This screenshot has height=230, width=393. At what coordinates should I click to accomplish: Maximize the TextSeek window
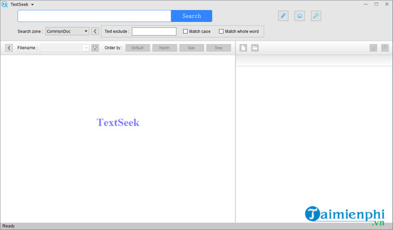pos(376,4)
